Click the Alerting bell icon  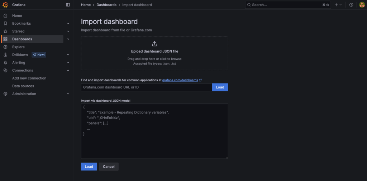pos(5,62)
